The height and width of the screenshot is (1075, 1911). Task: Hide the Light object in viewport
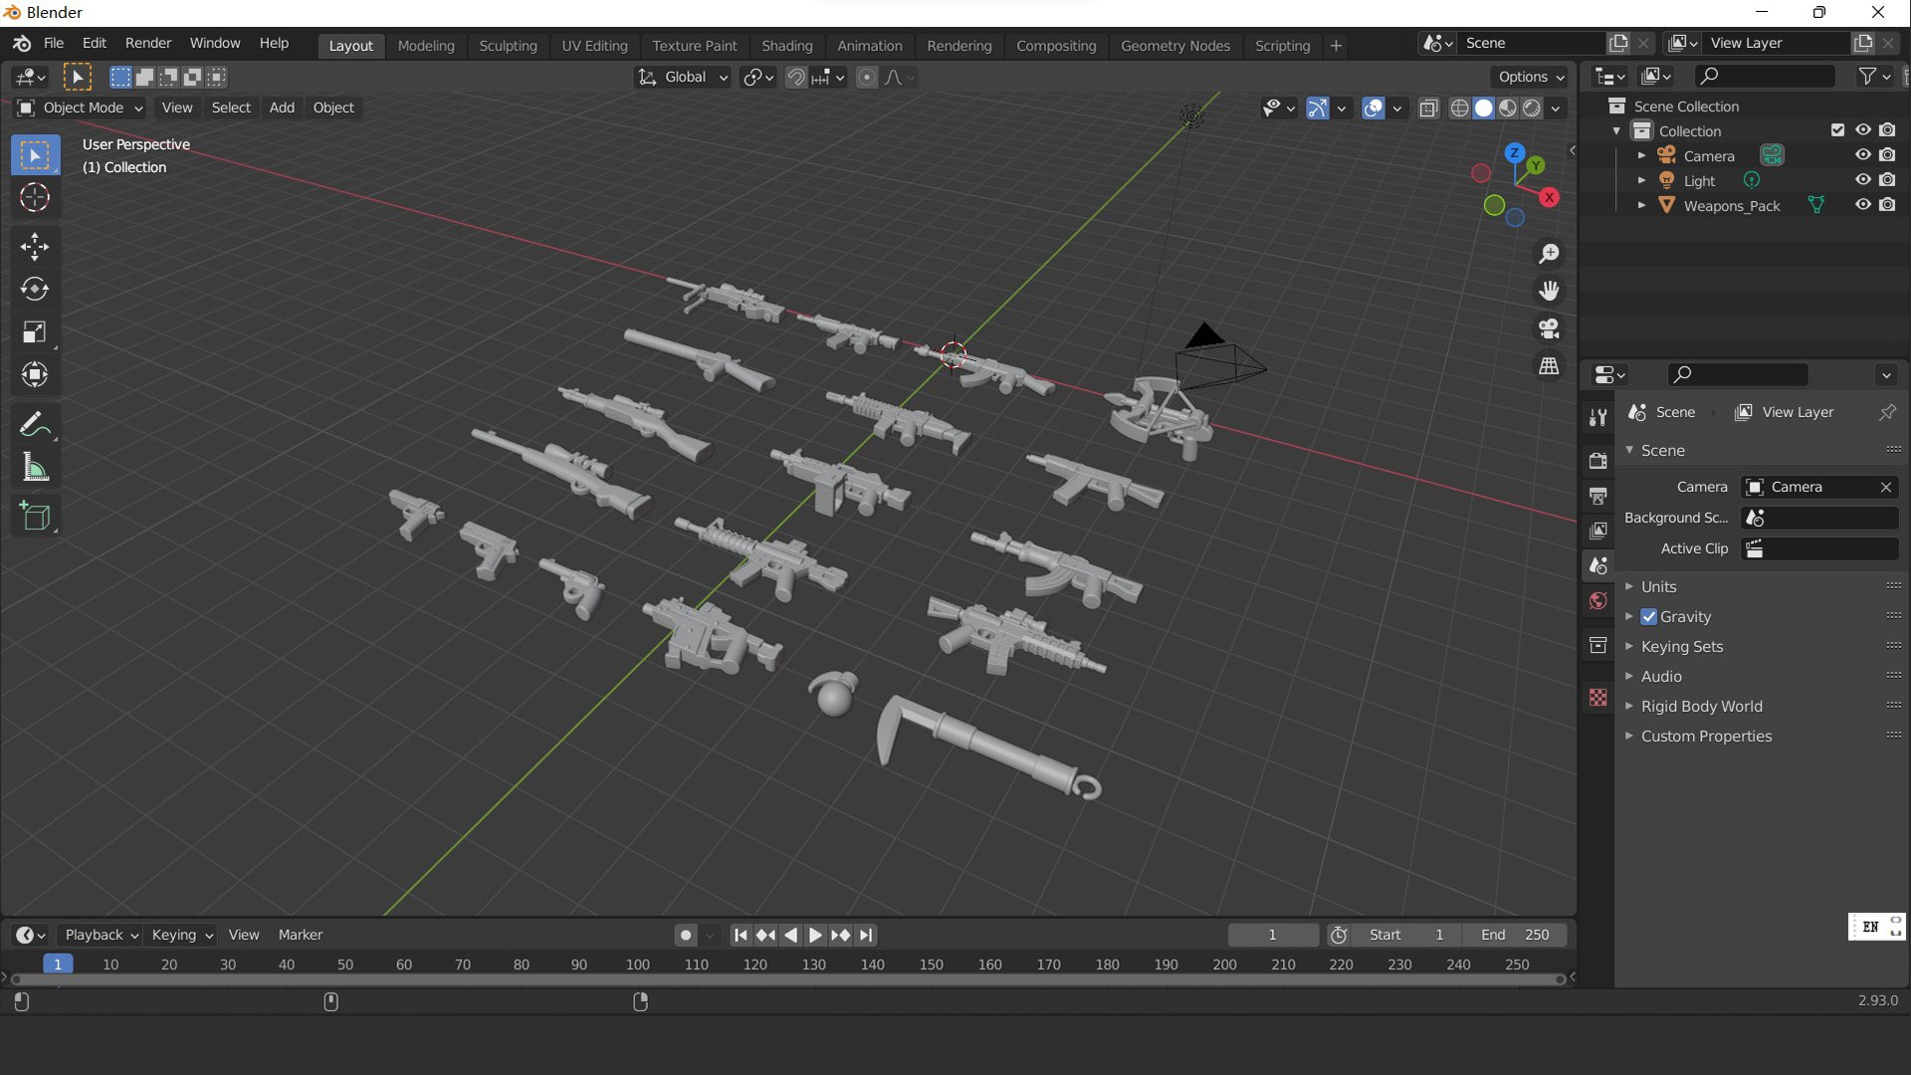click(1862, 180)
